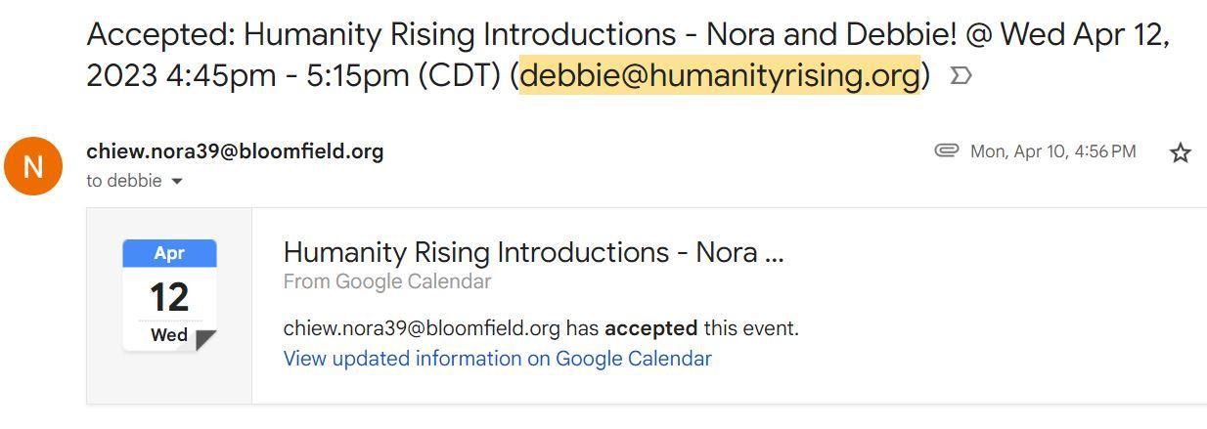Open the 'Humanity Rising Introductions - Nora ...' event title

pos(533,252)
